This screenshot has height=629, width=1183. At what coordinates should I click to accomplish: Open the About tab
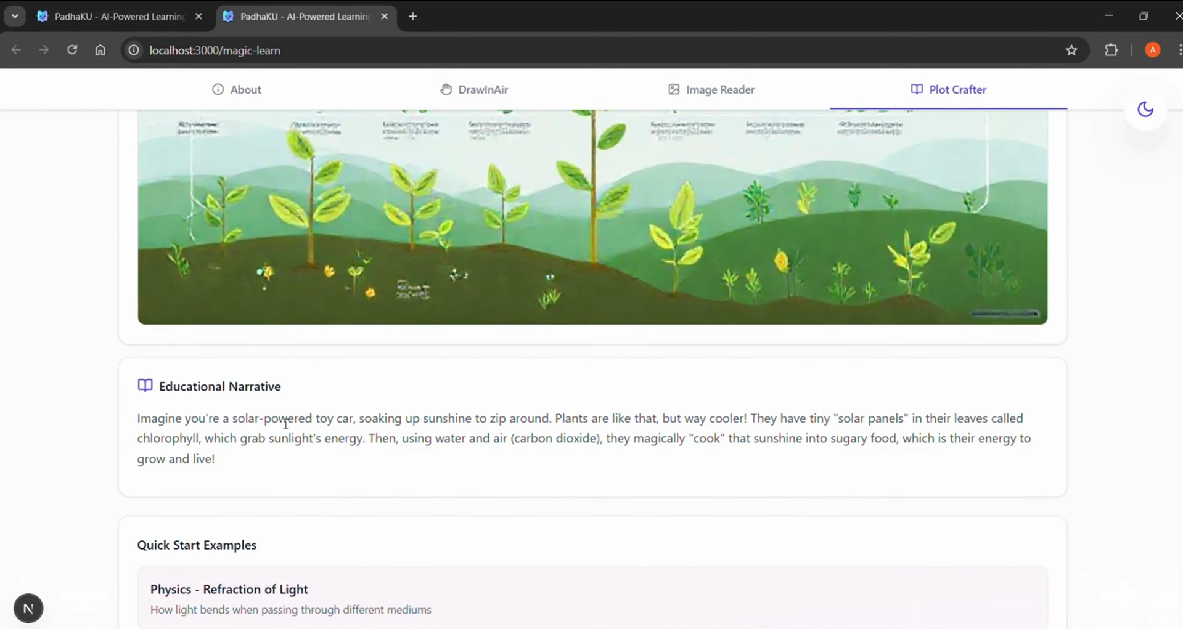point(237,89)
